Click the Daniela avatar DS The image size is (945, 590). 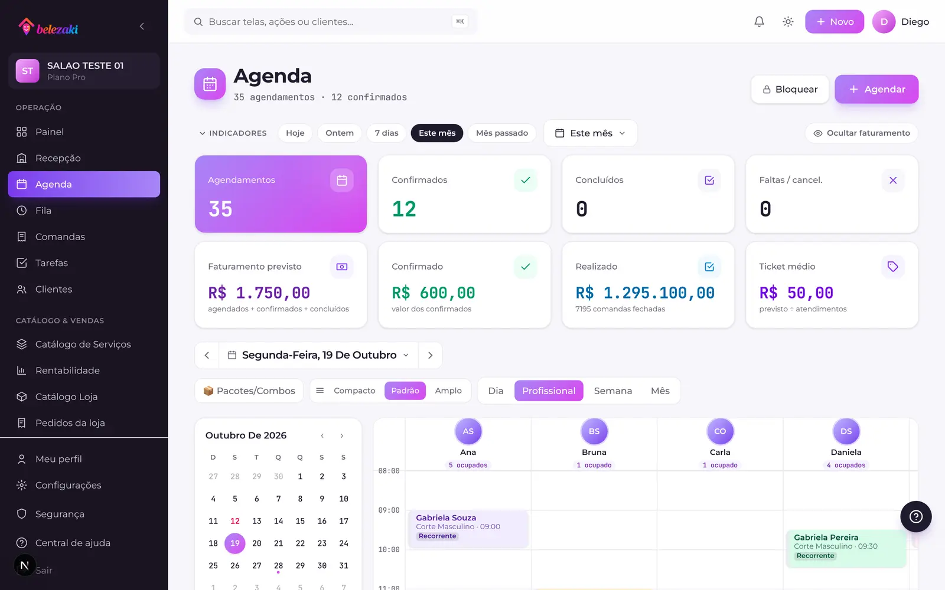846,431
